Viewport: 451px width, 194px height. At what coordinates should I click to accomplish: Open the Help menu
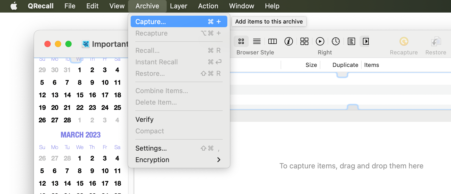click(x=272, y=6)
